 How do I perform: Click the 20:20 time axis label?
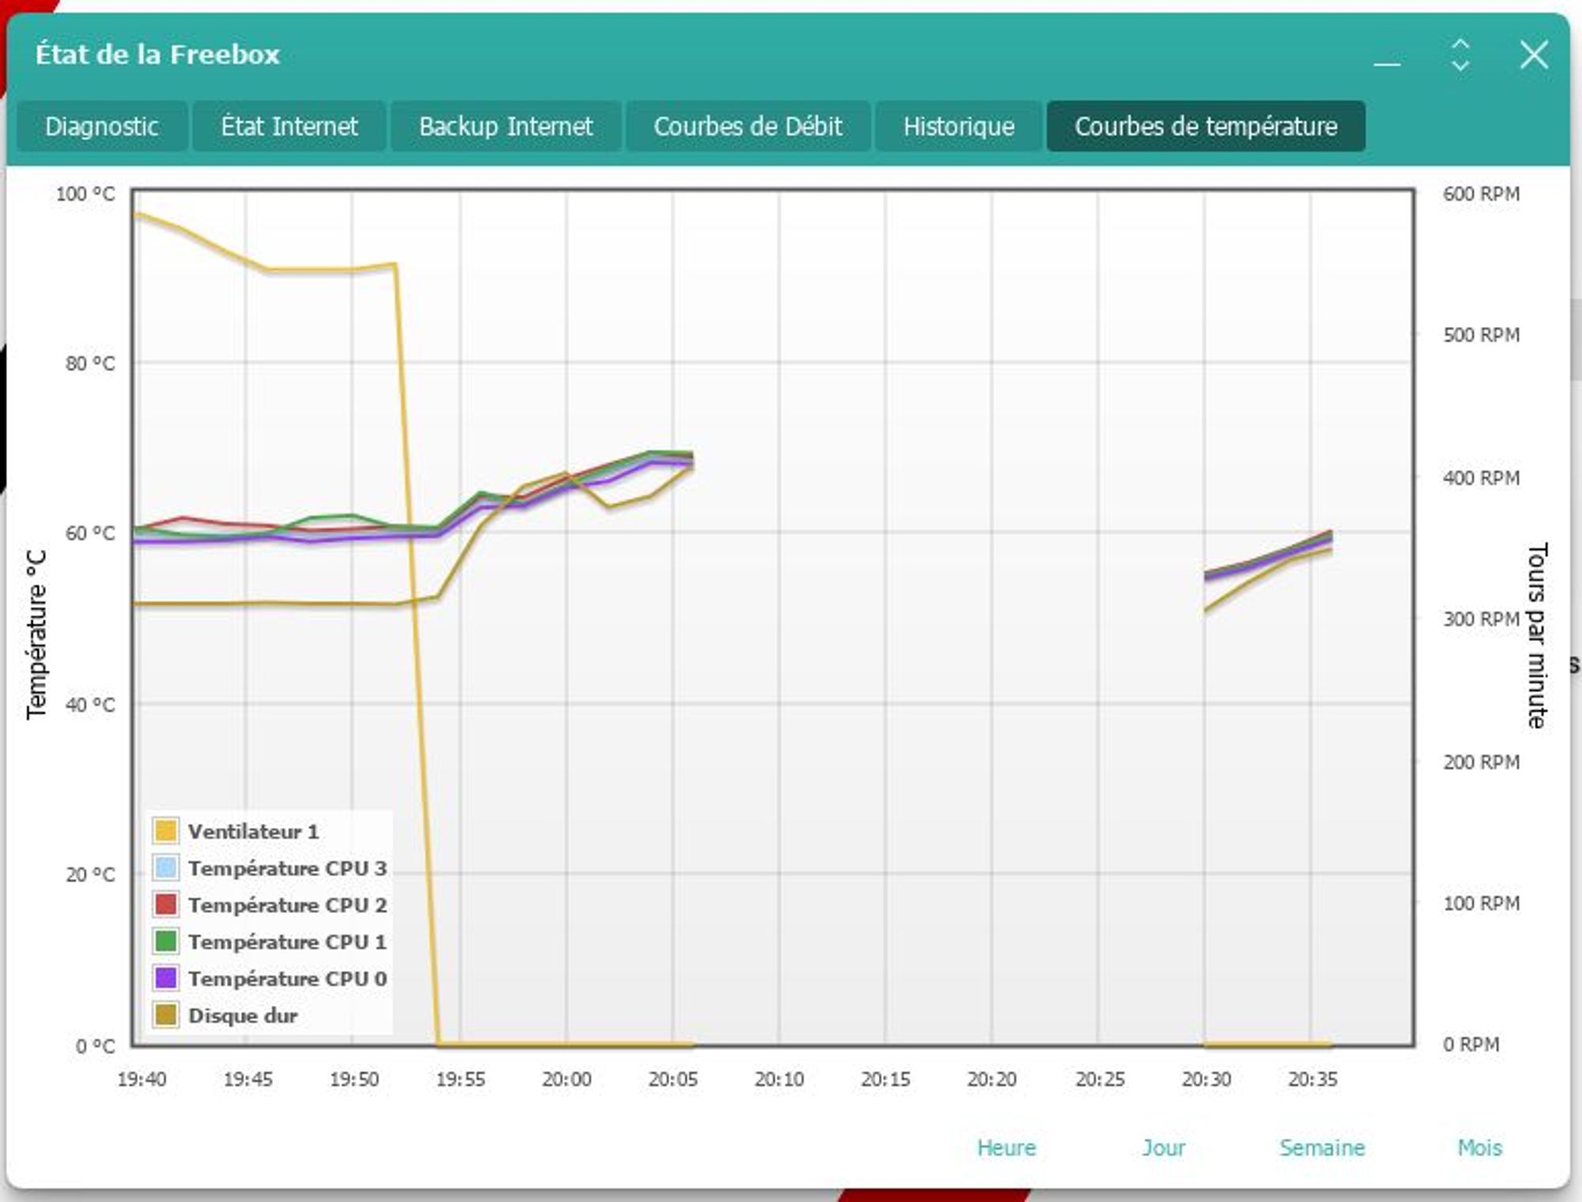[992, 1079]
